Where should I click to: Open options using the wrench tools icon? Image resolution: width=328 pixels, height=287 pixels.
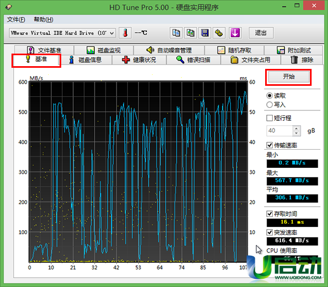[219, 33]
